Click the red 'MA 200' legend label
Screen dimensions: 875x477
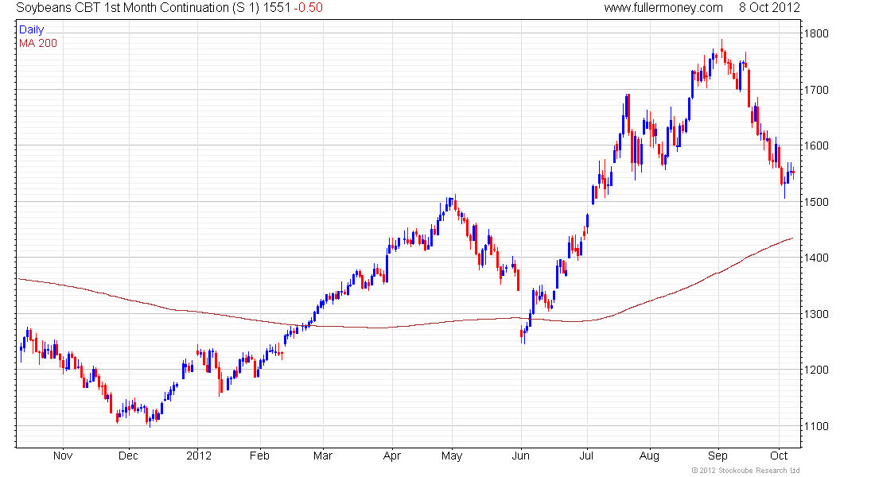coord(38,43)
